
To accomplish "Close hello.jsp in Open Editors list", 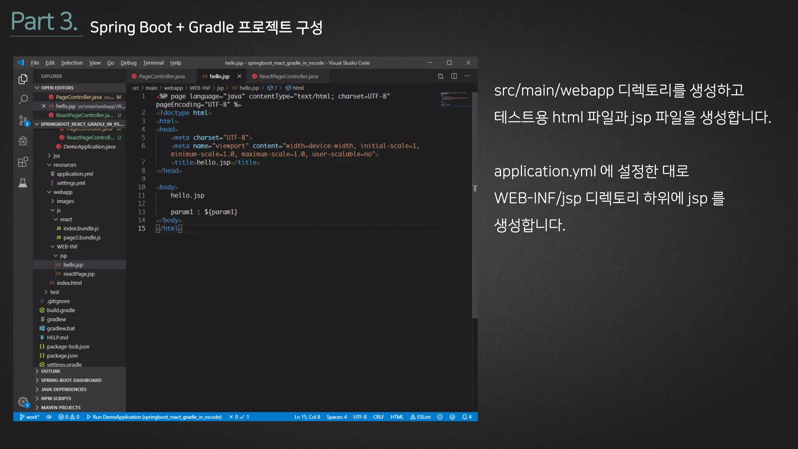I will (44, 106).
